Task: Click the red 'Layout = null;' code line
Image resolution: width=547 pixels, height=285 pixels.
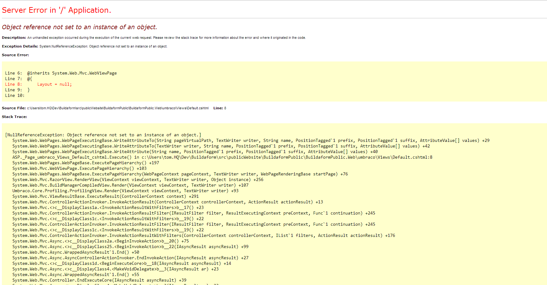Action: click(x=54, y=84)
